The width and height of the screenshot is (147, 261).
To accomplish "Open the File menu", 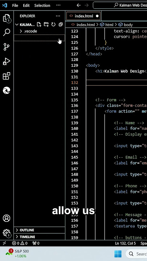I will pyautogui.click(x=15, y=5).
